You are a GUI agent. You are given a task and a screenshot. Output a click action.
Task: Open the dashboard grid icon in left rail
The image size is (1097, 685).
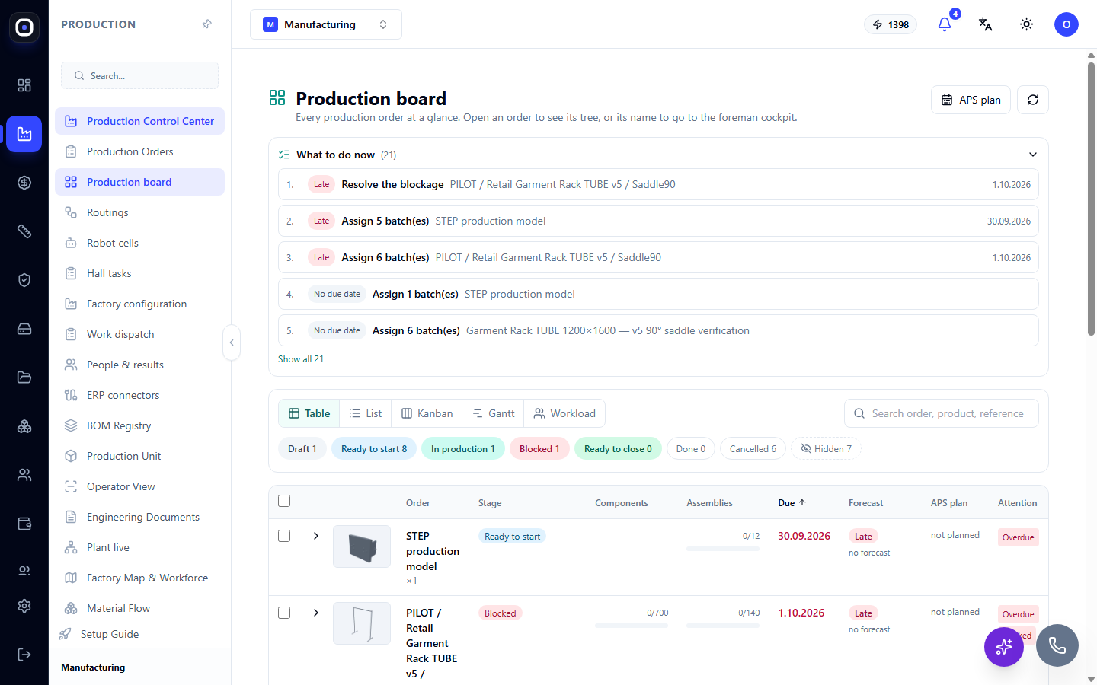24,85
